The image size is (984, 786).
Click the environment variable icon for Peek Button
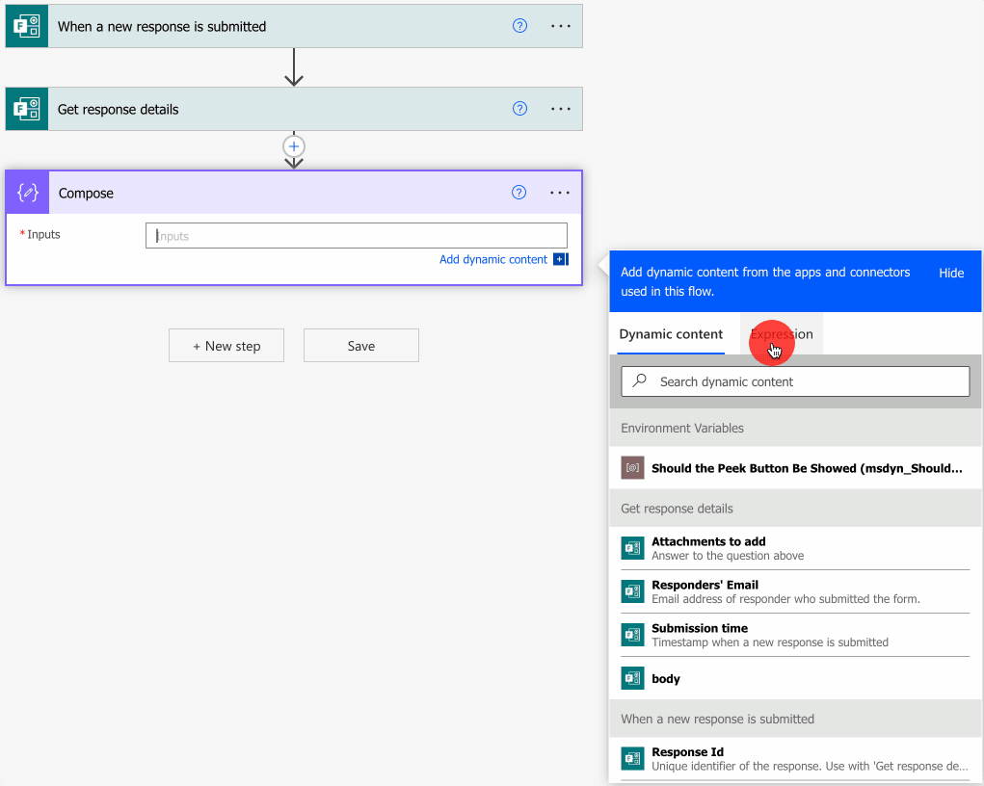coord(632,468)
